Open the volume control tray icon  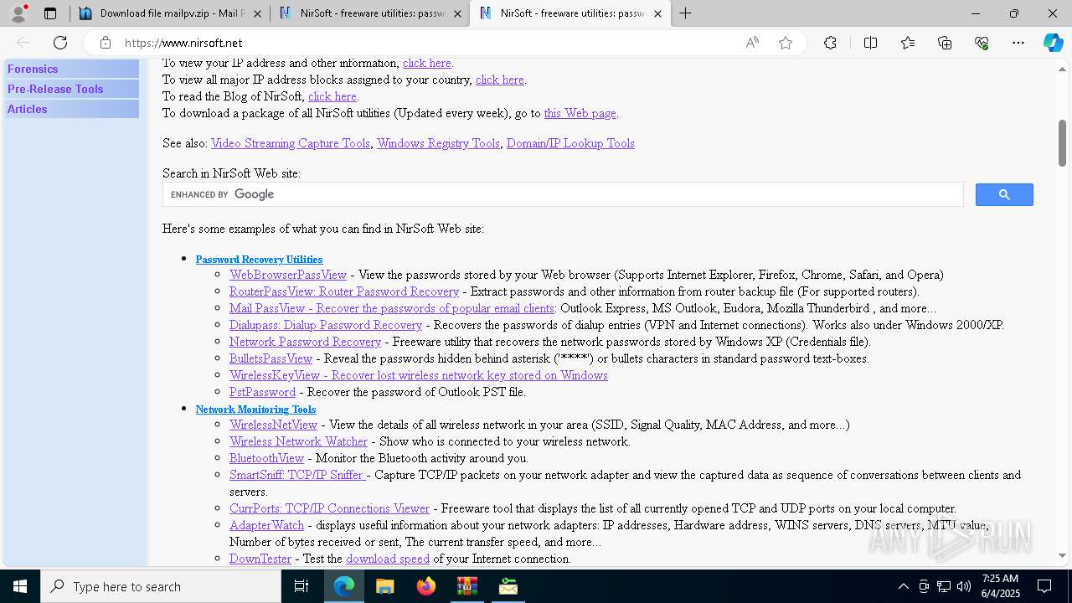(964, 586)
